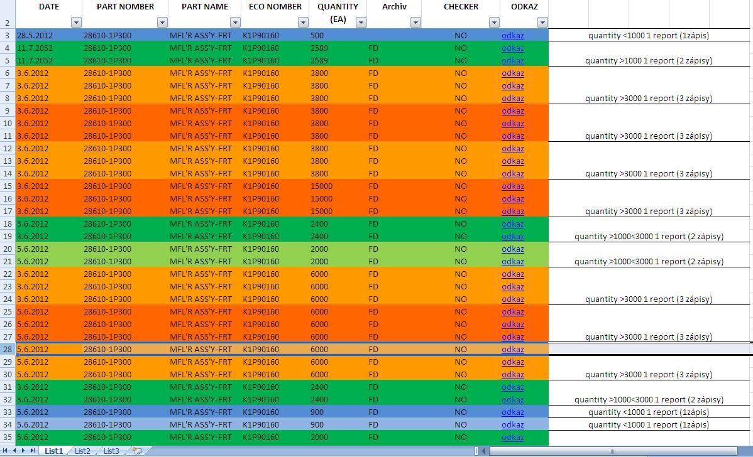Click the DATE column header
The width and height of the screenshot is (753, 457).
(x=49, y=7)
